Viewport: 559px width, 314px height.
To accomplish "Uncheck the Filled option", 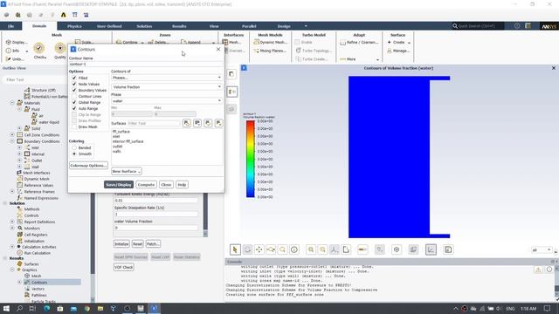I will point(74,78).
